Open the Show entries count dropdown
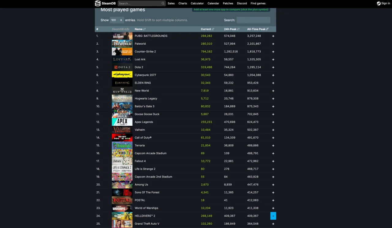This screenshot has width=392, height=228. pyautogui.click(x=117, y=20)
